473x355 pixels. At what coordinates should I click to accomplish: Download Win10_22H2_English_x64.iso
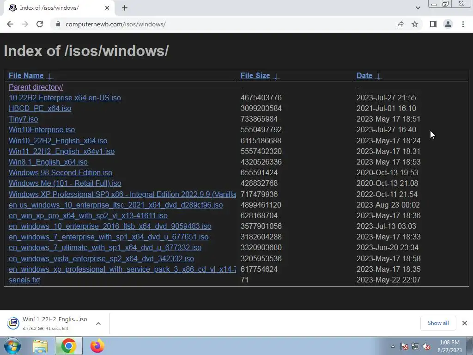58,141
